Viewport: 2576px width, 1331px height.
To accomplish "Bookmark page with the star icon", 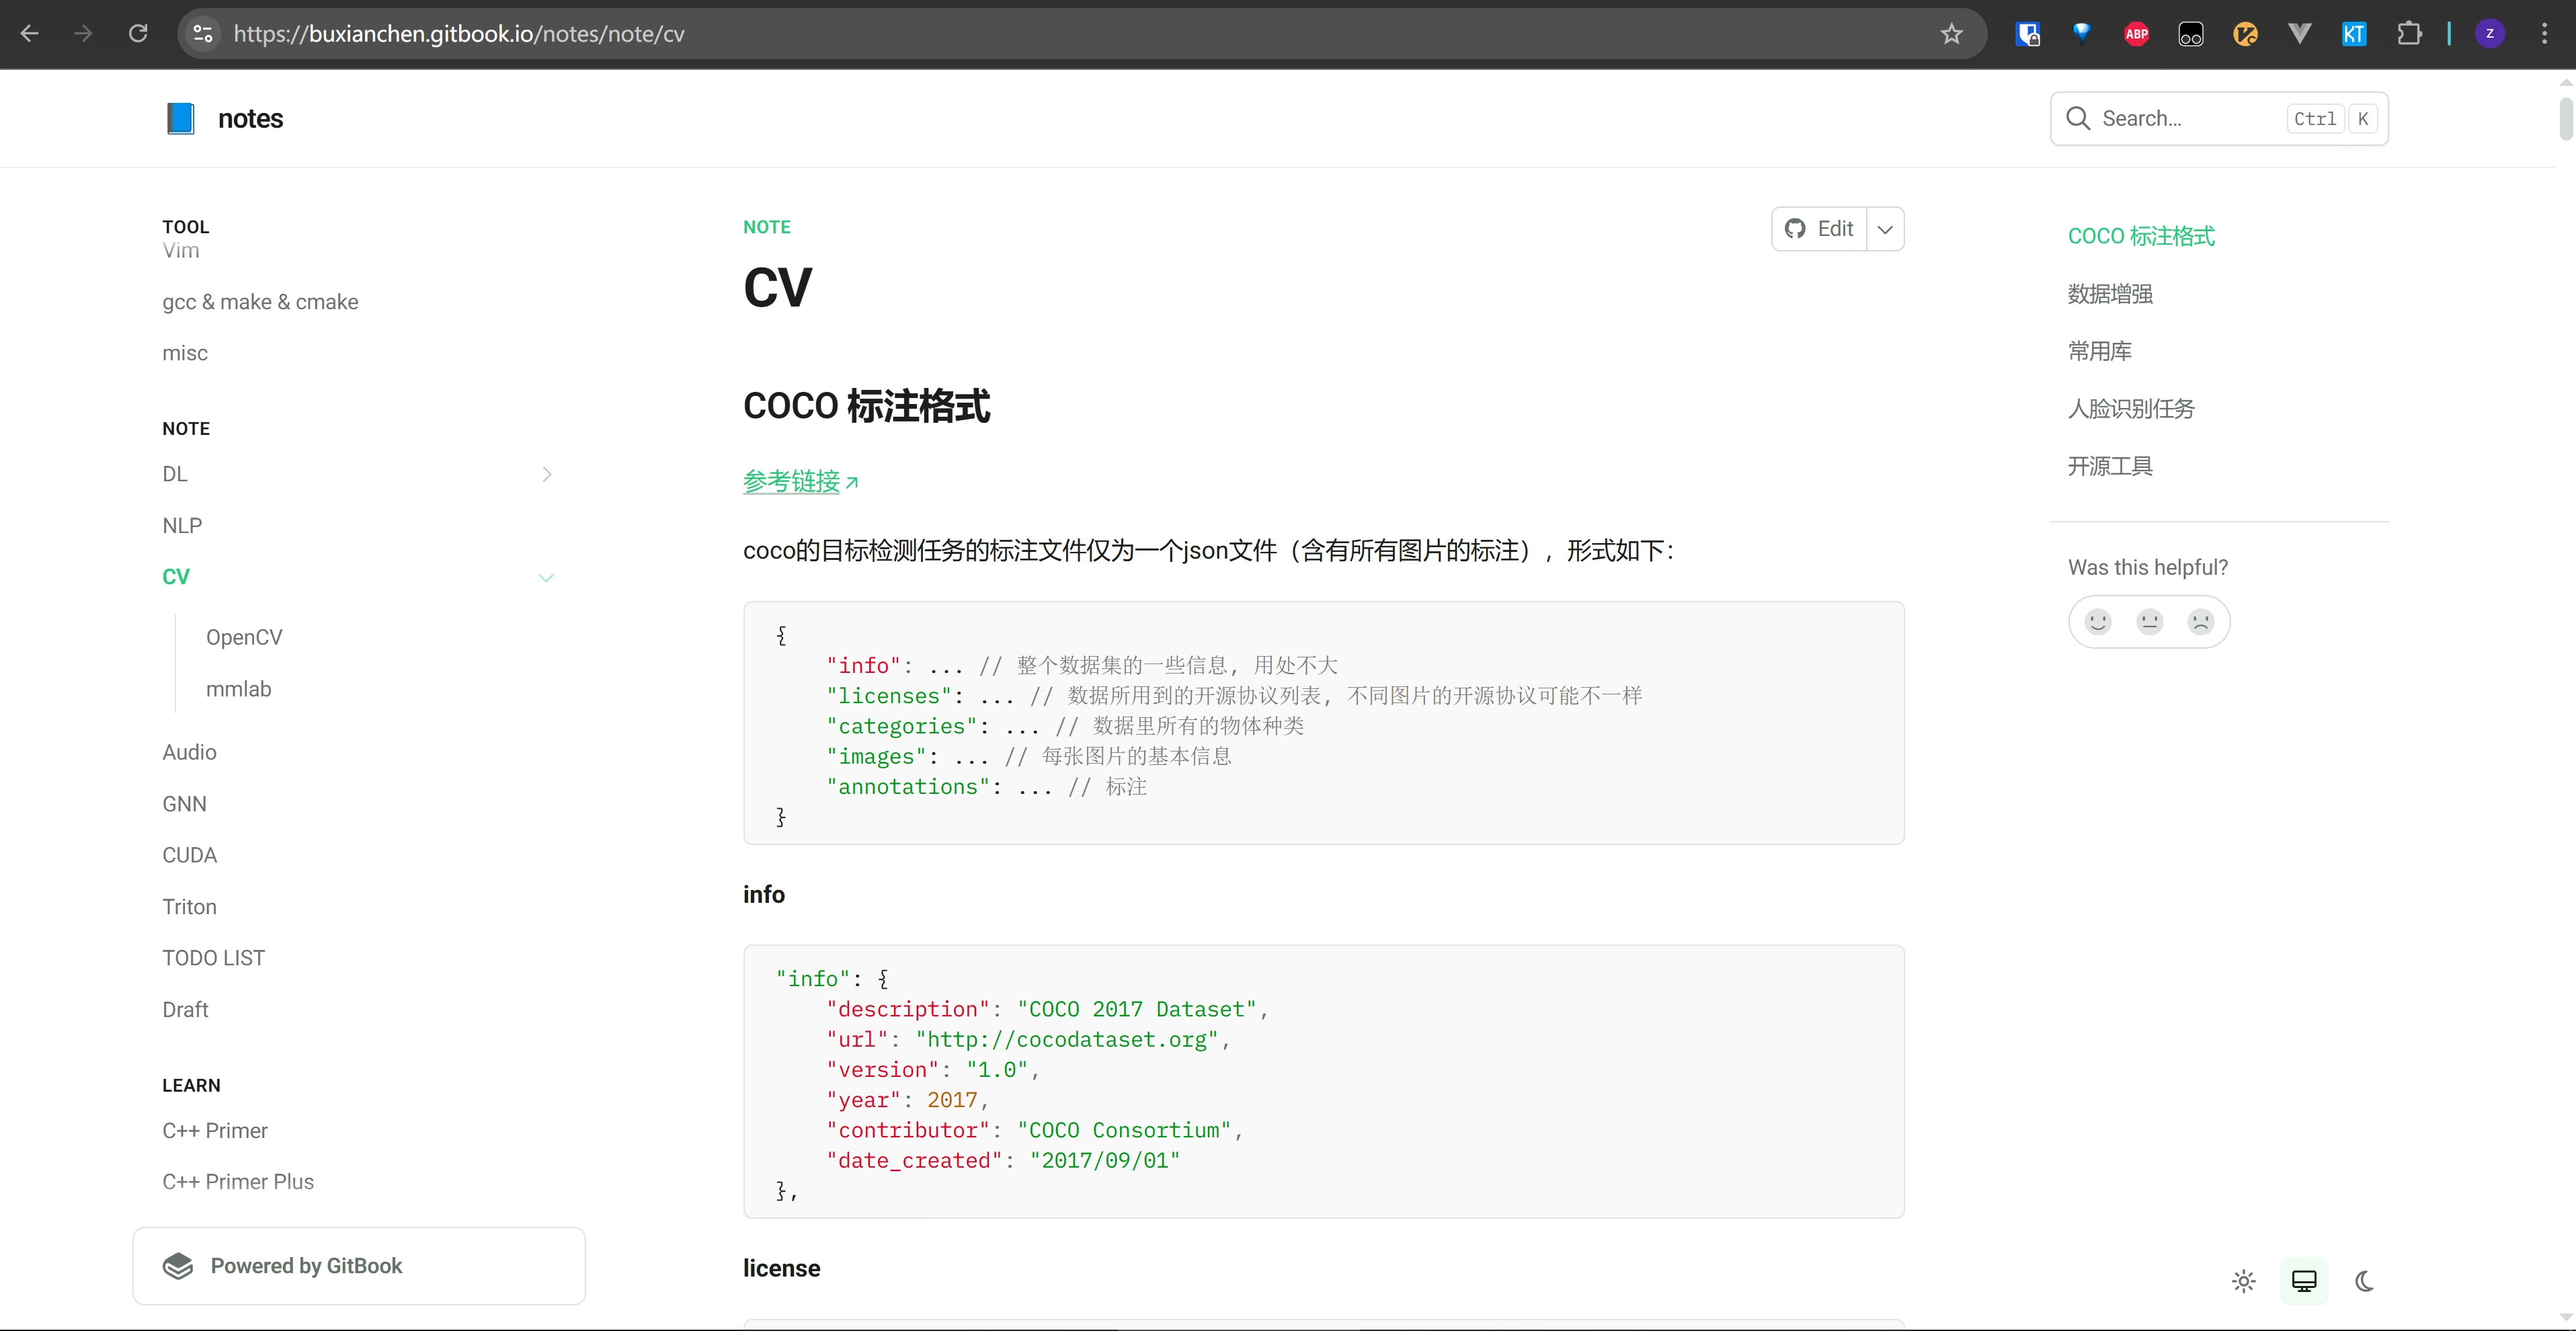I will pos(1951,34).
